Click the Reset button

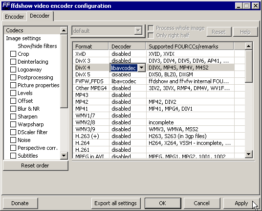pos(219,32)
